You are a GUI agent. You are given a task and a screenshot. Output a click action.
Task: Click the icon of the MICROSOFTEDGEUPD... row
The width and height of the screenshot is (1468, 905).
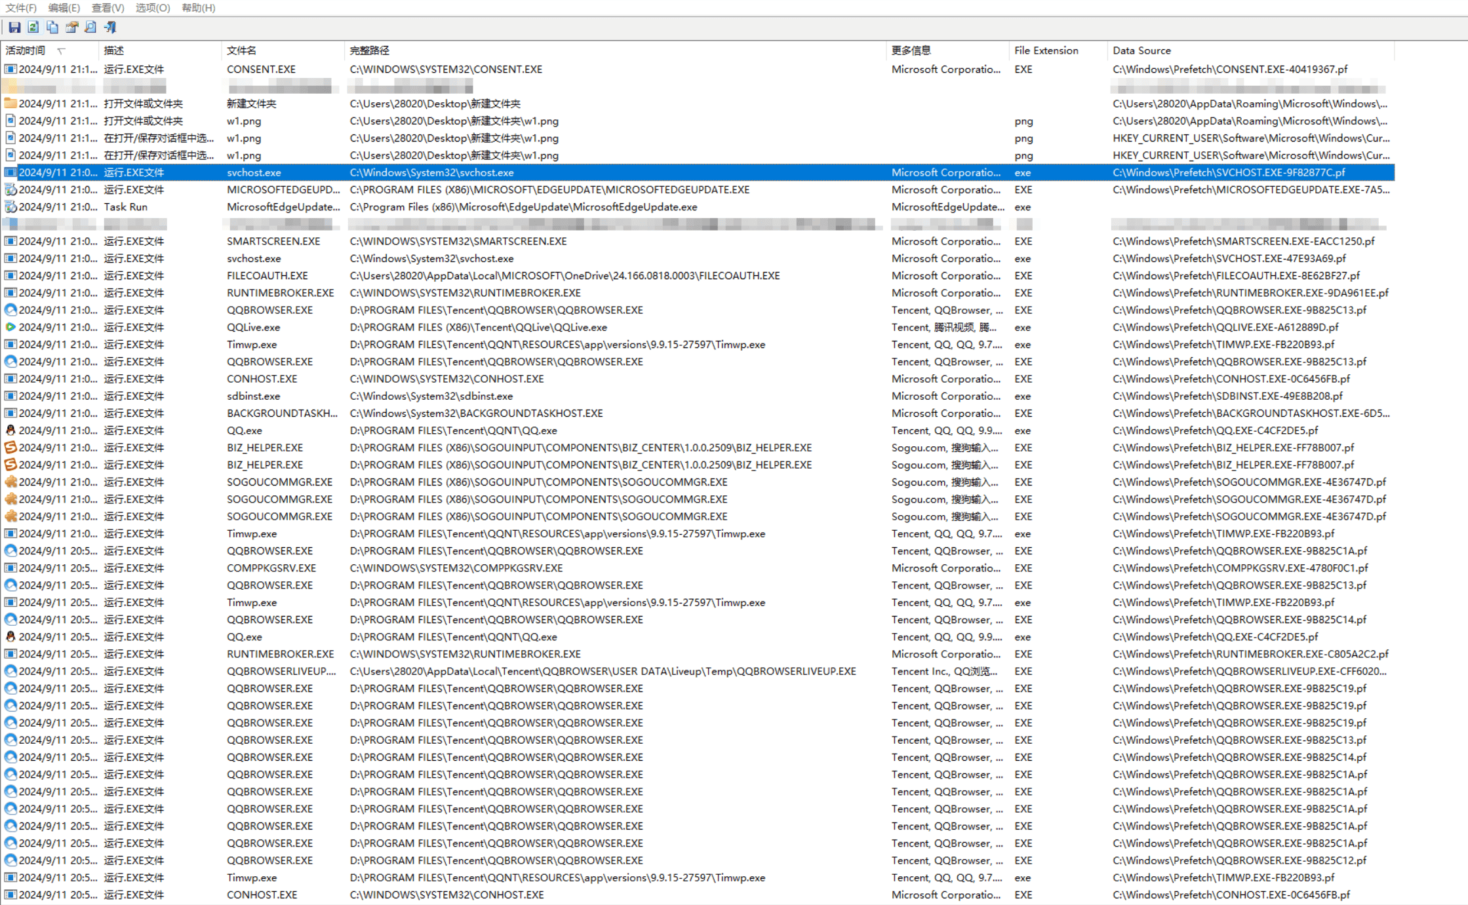[10, 189]
